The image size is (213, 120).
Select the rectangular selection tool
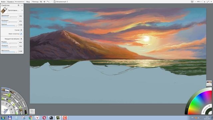pyautogui.click(x=3, y=103)
